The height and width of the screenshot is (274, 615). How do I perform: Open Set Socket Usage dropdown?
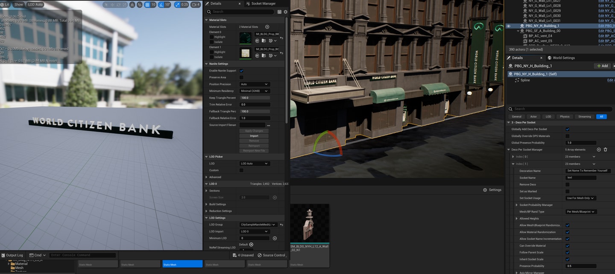(x=580, y=198)
